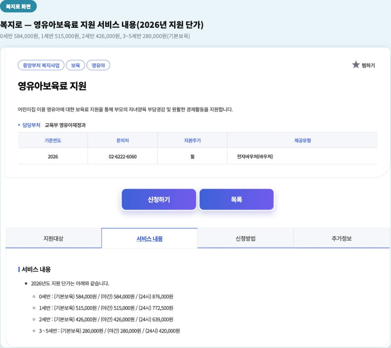Click the 3~5세반 support amount line
The width and height of the screenshot is (391, 348).
point(109,331)
